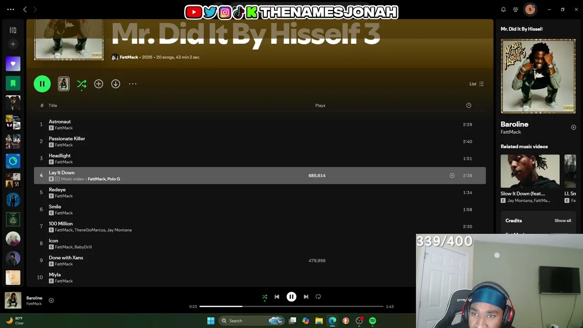This screenshot has height=328, width=583.
Task: Toggle shuffle in the bottom player bar
Action: pos(265,297)
